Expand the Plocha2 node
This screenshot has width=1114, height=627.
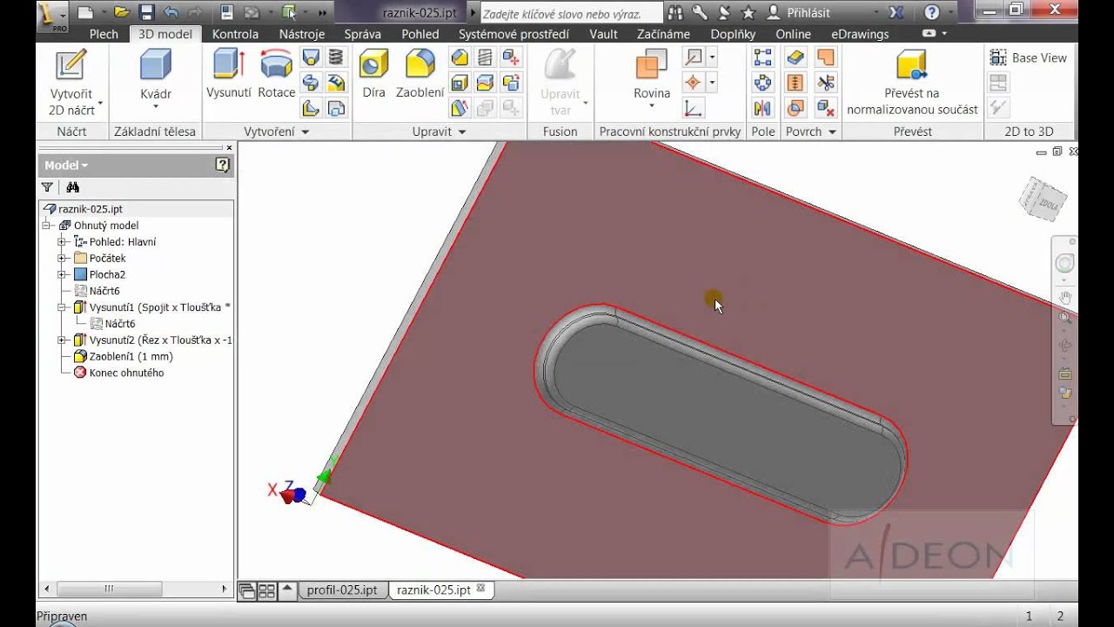(62, 274)
